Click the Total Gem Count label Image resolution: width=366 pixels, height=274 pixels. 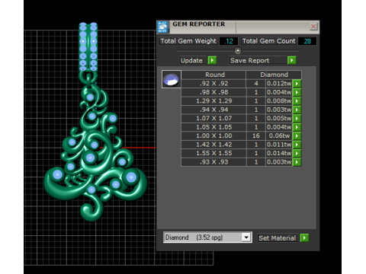[x=268, y=41]
